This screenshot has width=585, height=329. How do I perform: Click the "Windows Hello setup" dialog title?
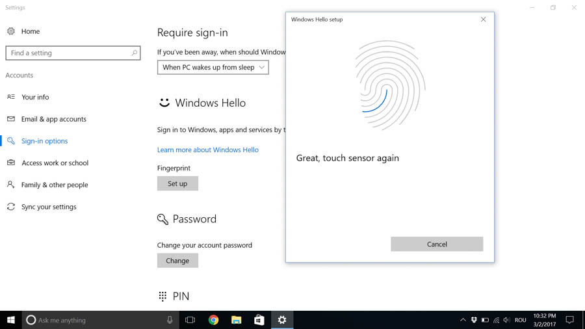(x=317, y=20)
